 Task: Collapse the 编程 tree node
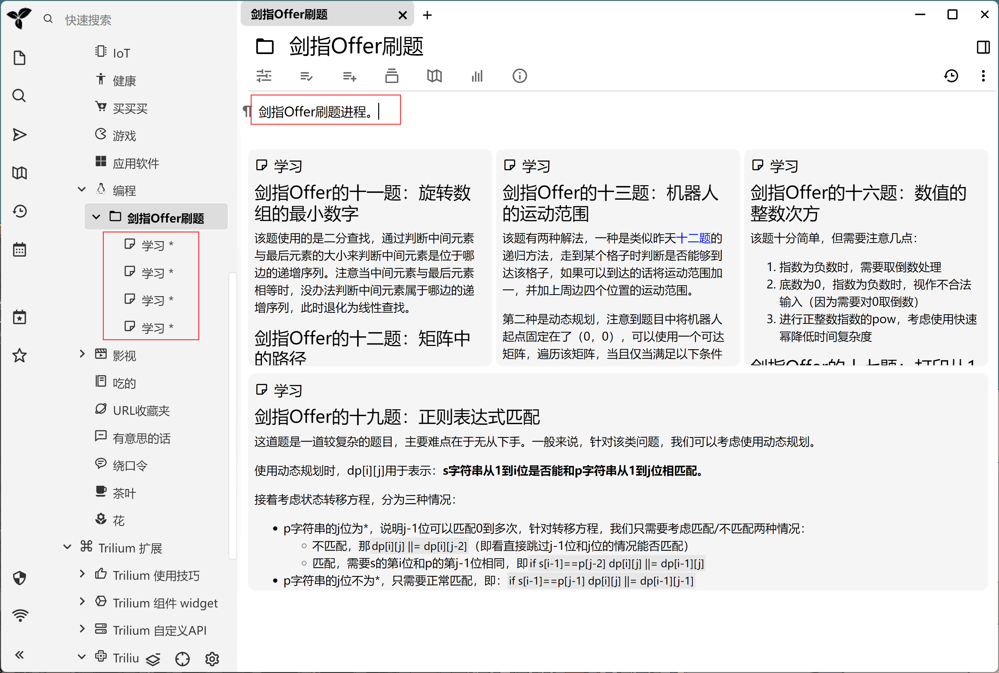pos(82,189)
